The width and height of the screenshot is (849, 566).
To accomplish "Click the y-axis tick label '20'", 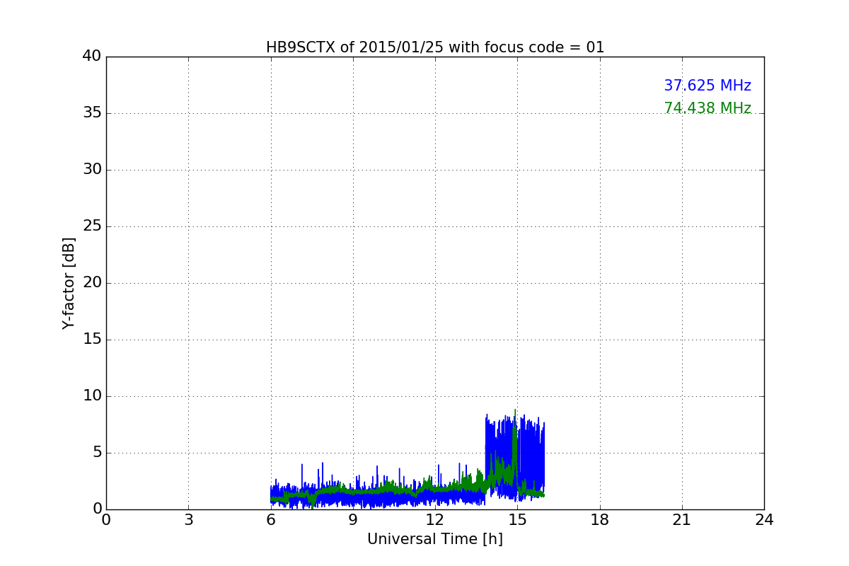I will coord(92,283).
